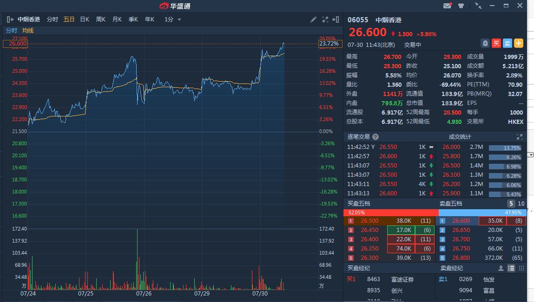534x302 pixels.
Task: Click the 26.600 price axis label
Action: [15, 44]
